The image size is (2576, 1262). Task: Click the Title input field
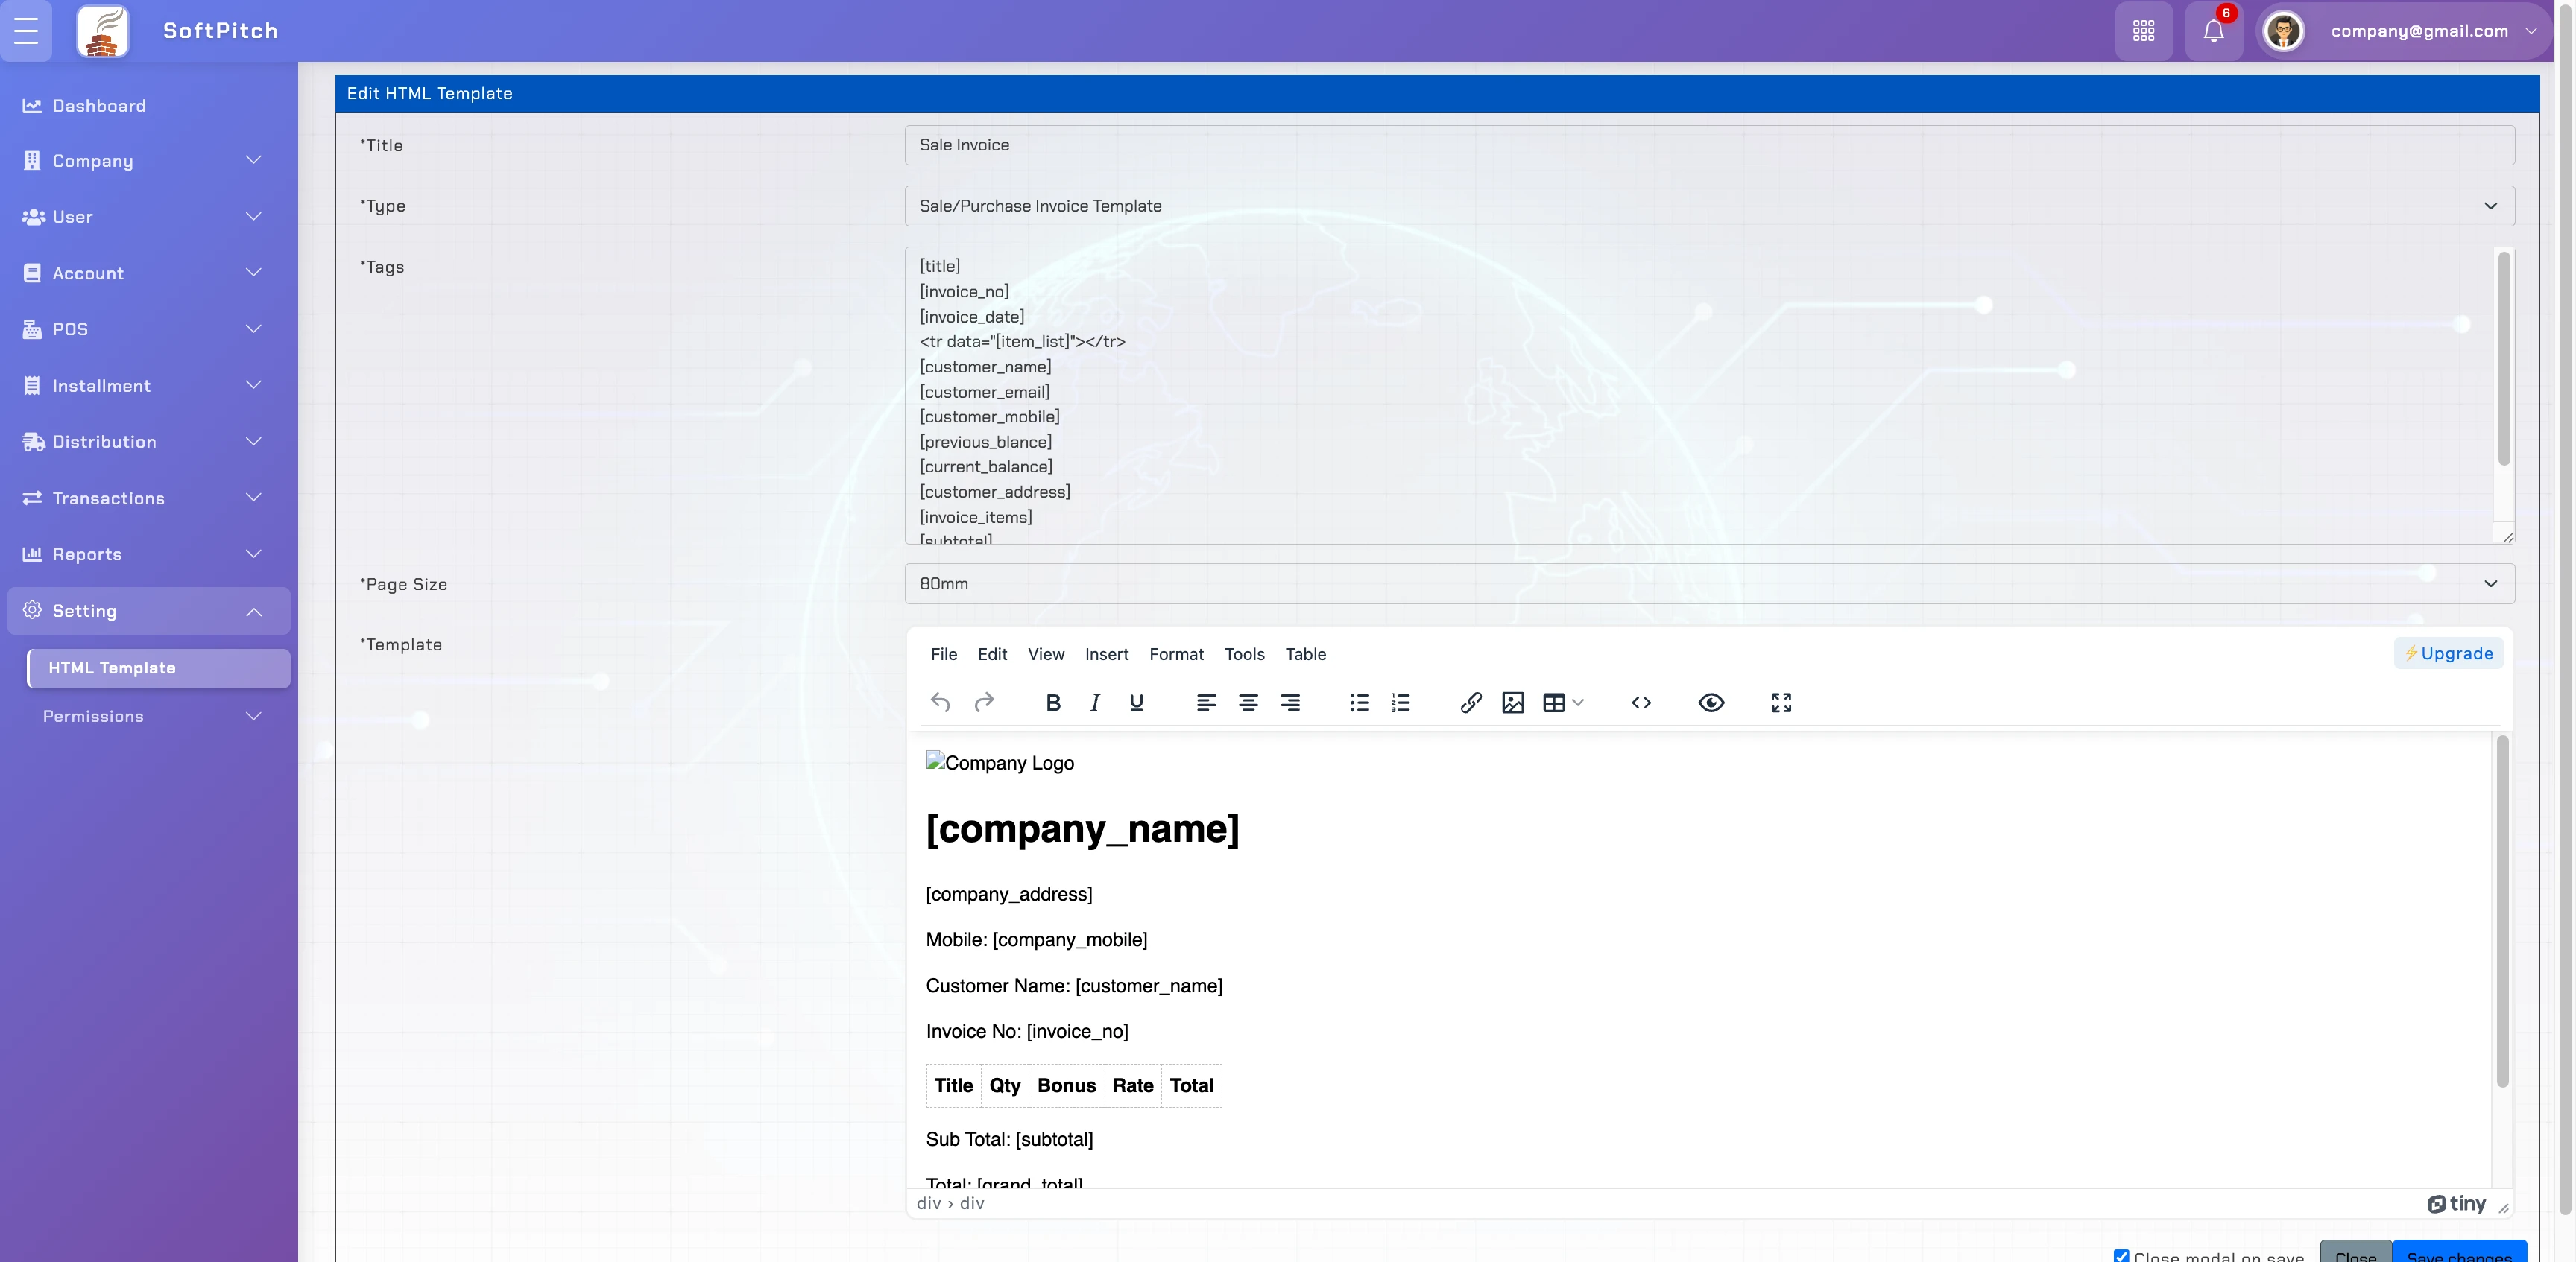click(1708, 145)
